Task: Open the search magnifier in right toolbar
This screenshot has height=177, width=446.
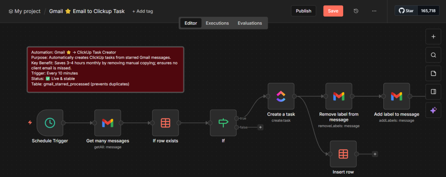Action: (x=433, y=55)
